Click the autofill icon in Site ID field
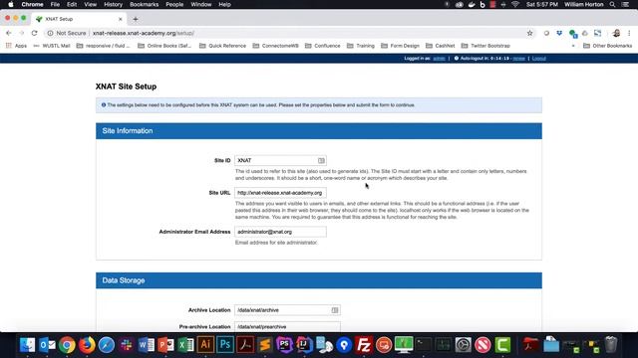The width and height of the screenshot is (638, 358). pyautogui.click(x=321, y=160)
